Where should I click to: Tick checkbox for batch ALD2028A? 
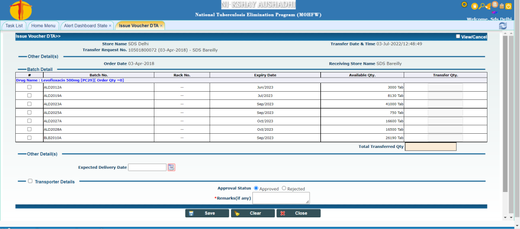29,129
